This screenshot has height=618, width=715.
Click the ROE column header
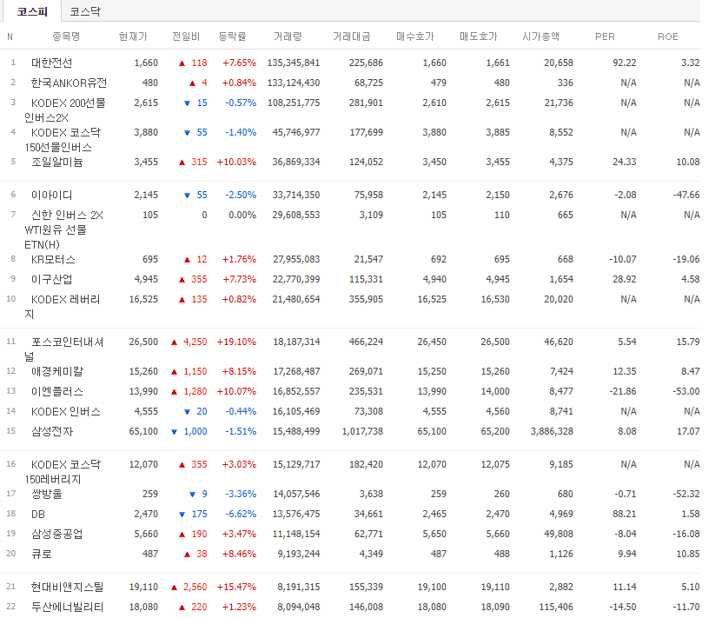(668, 37)
